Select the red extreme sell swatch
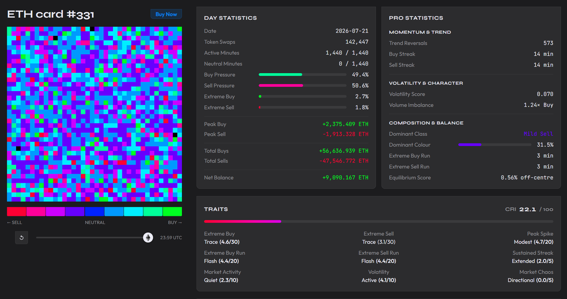 (17, 212)
